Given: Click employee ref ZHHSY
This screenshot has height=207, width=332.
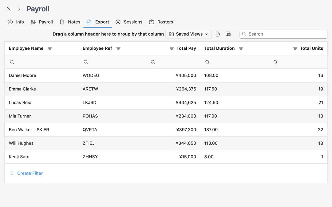Looking at the screenshot, I should coord(90,157).
